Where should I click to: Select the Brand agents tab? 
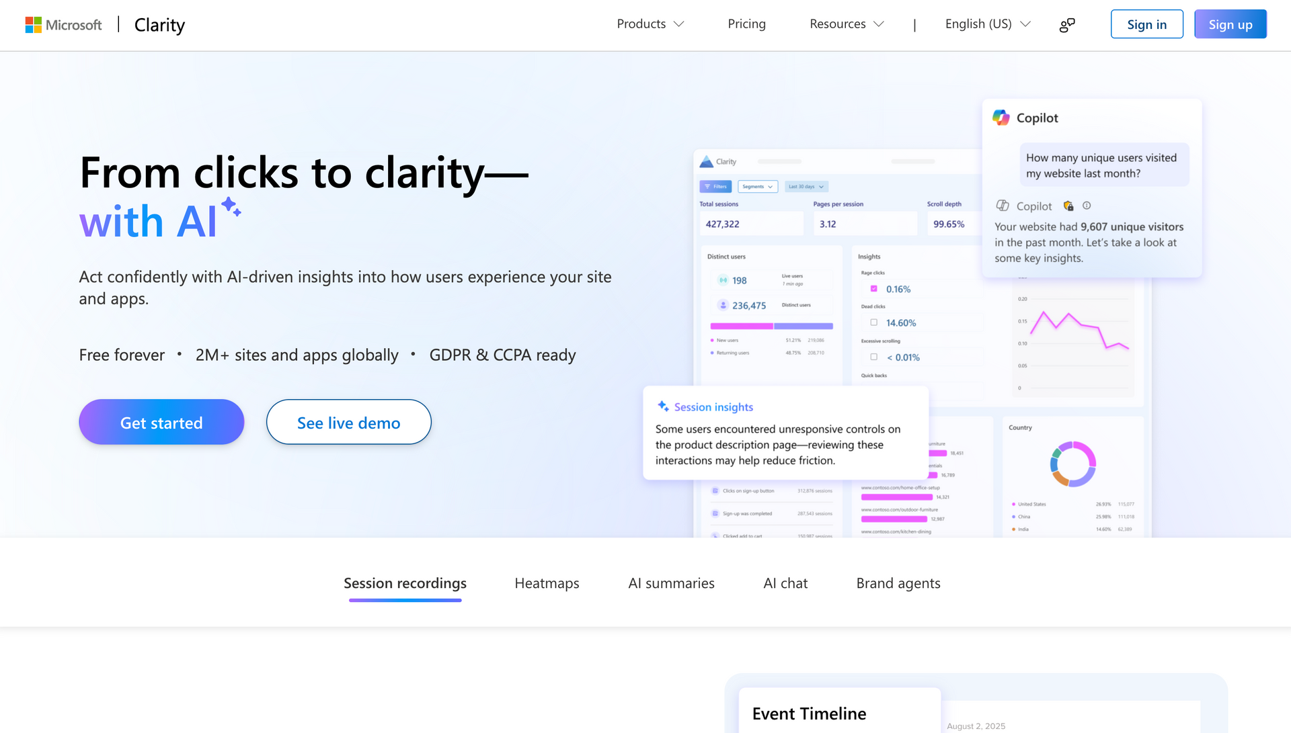tap(898, 583)
